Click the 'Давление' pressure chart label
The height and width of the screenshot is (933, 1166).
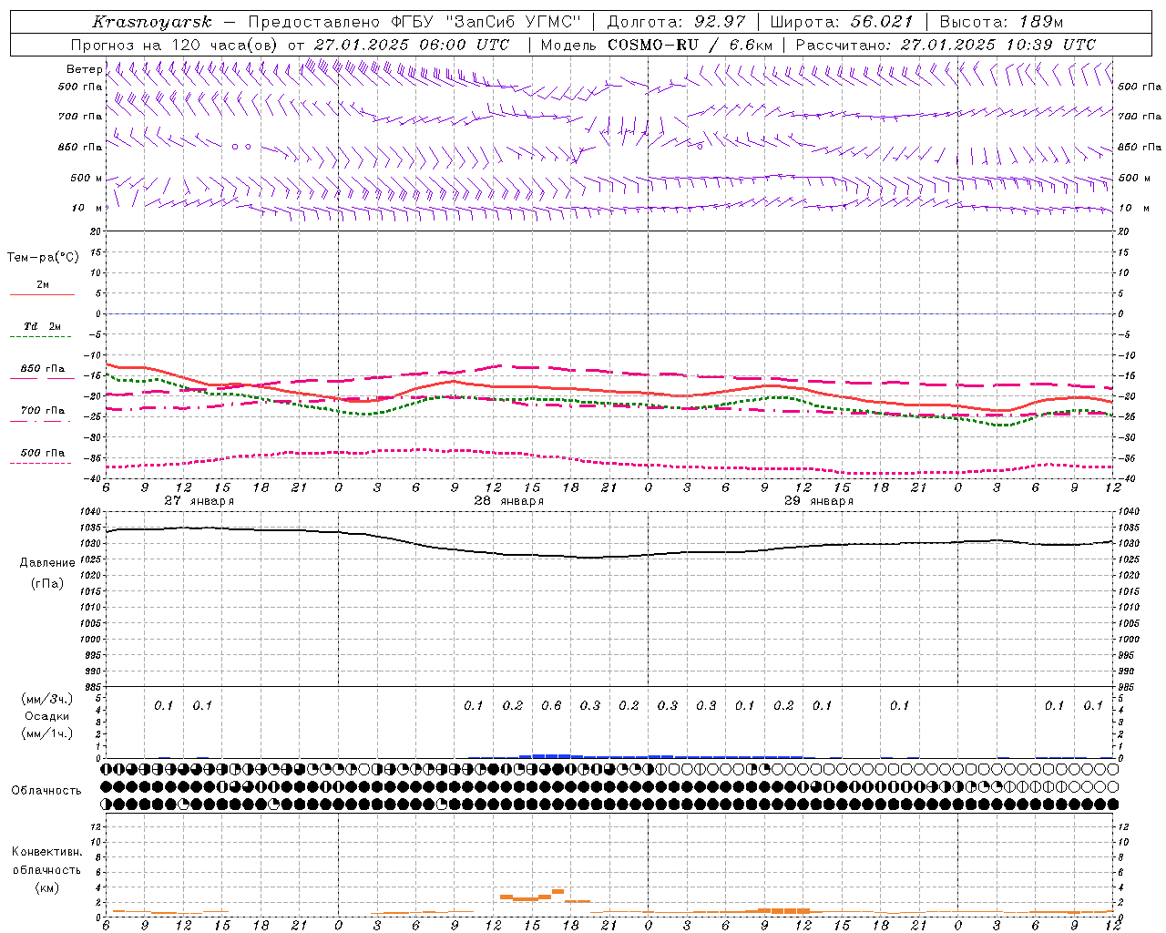coord(47,563)
